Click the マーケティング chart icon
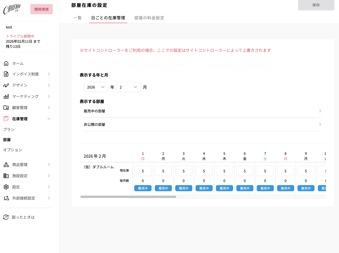Screen dimensions: 339x253 click(x=6, y=96)
